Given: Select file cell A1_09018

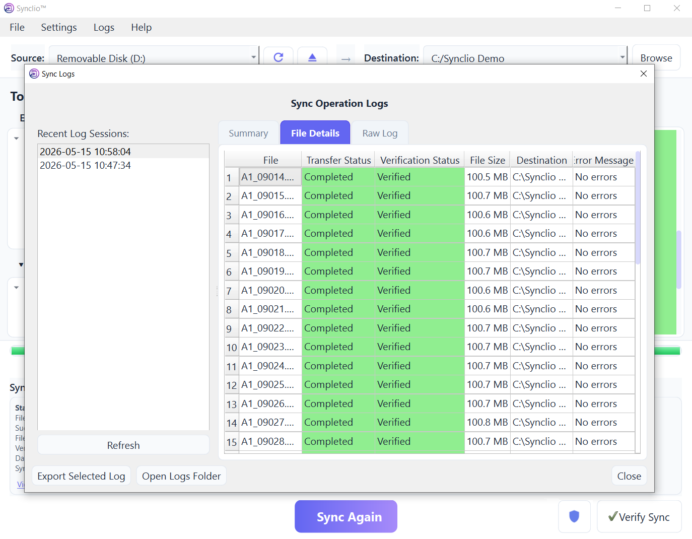Looking at the screenshot, I should [x=270, y=252].
